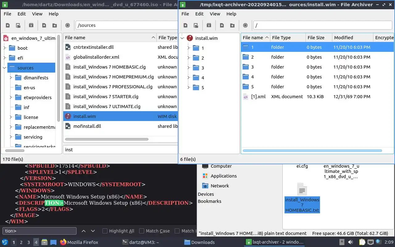Toggle the Match Case checkbox
The width and height of the screenshot is (395, 247).
(142, 231)
